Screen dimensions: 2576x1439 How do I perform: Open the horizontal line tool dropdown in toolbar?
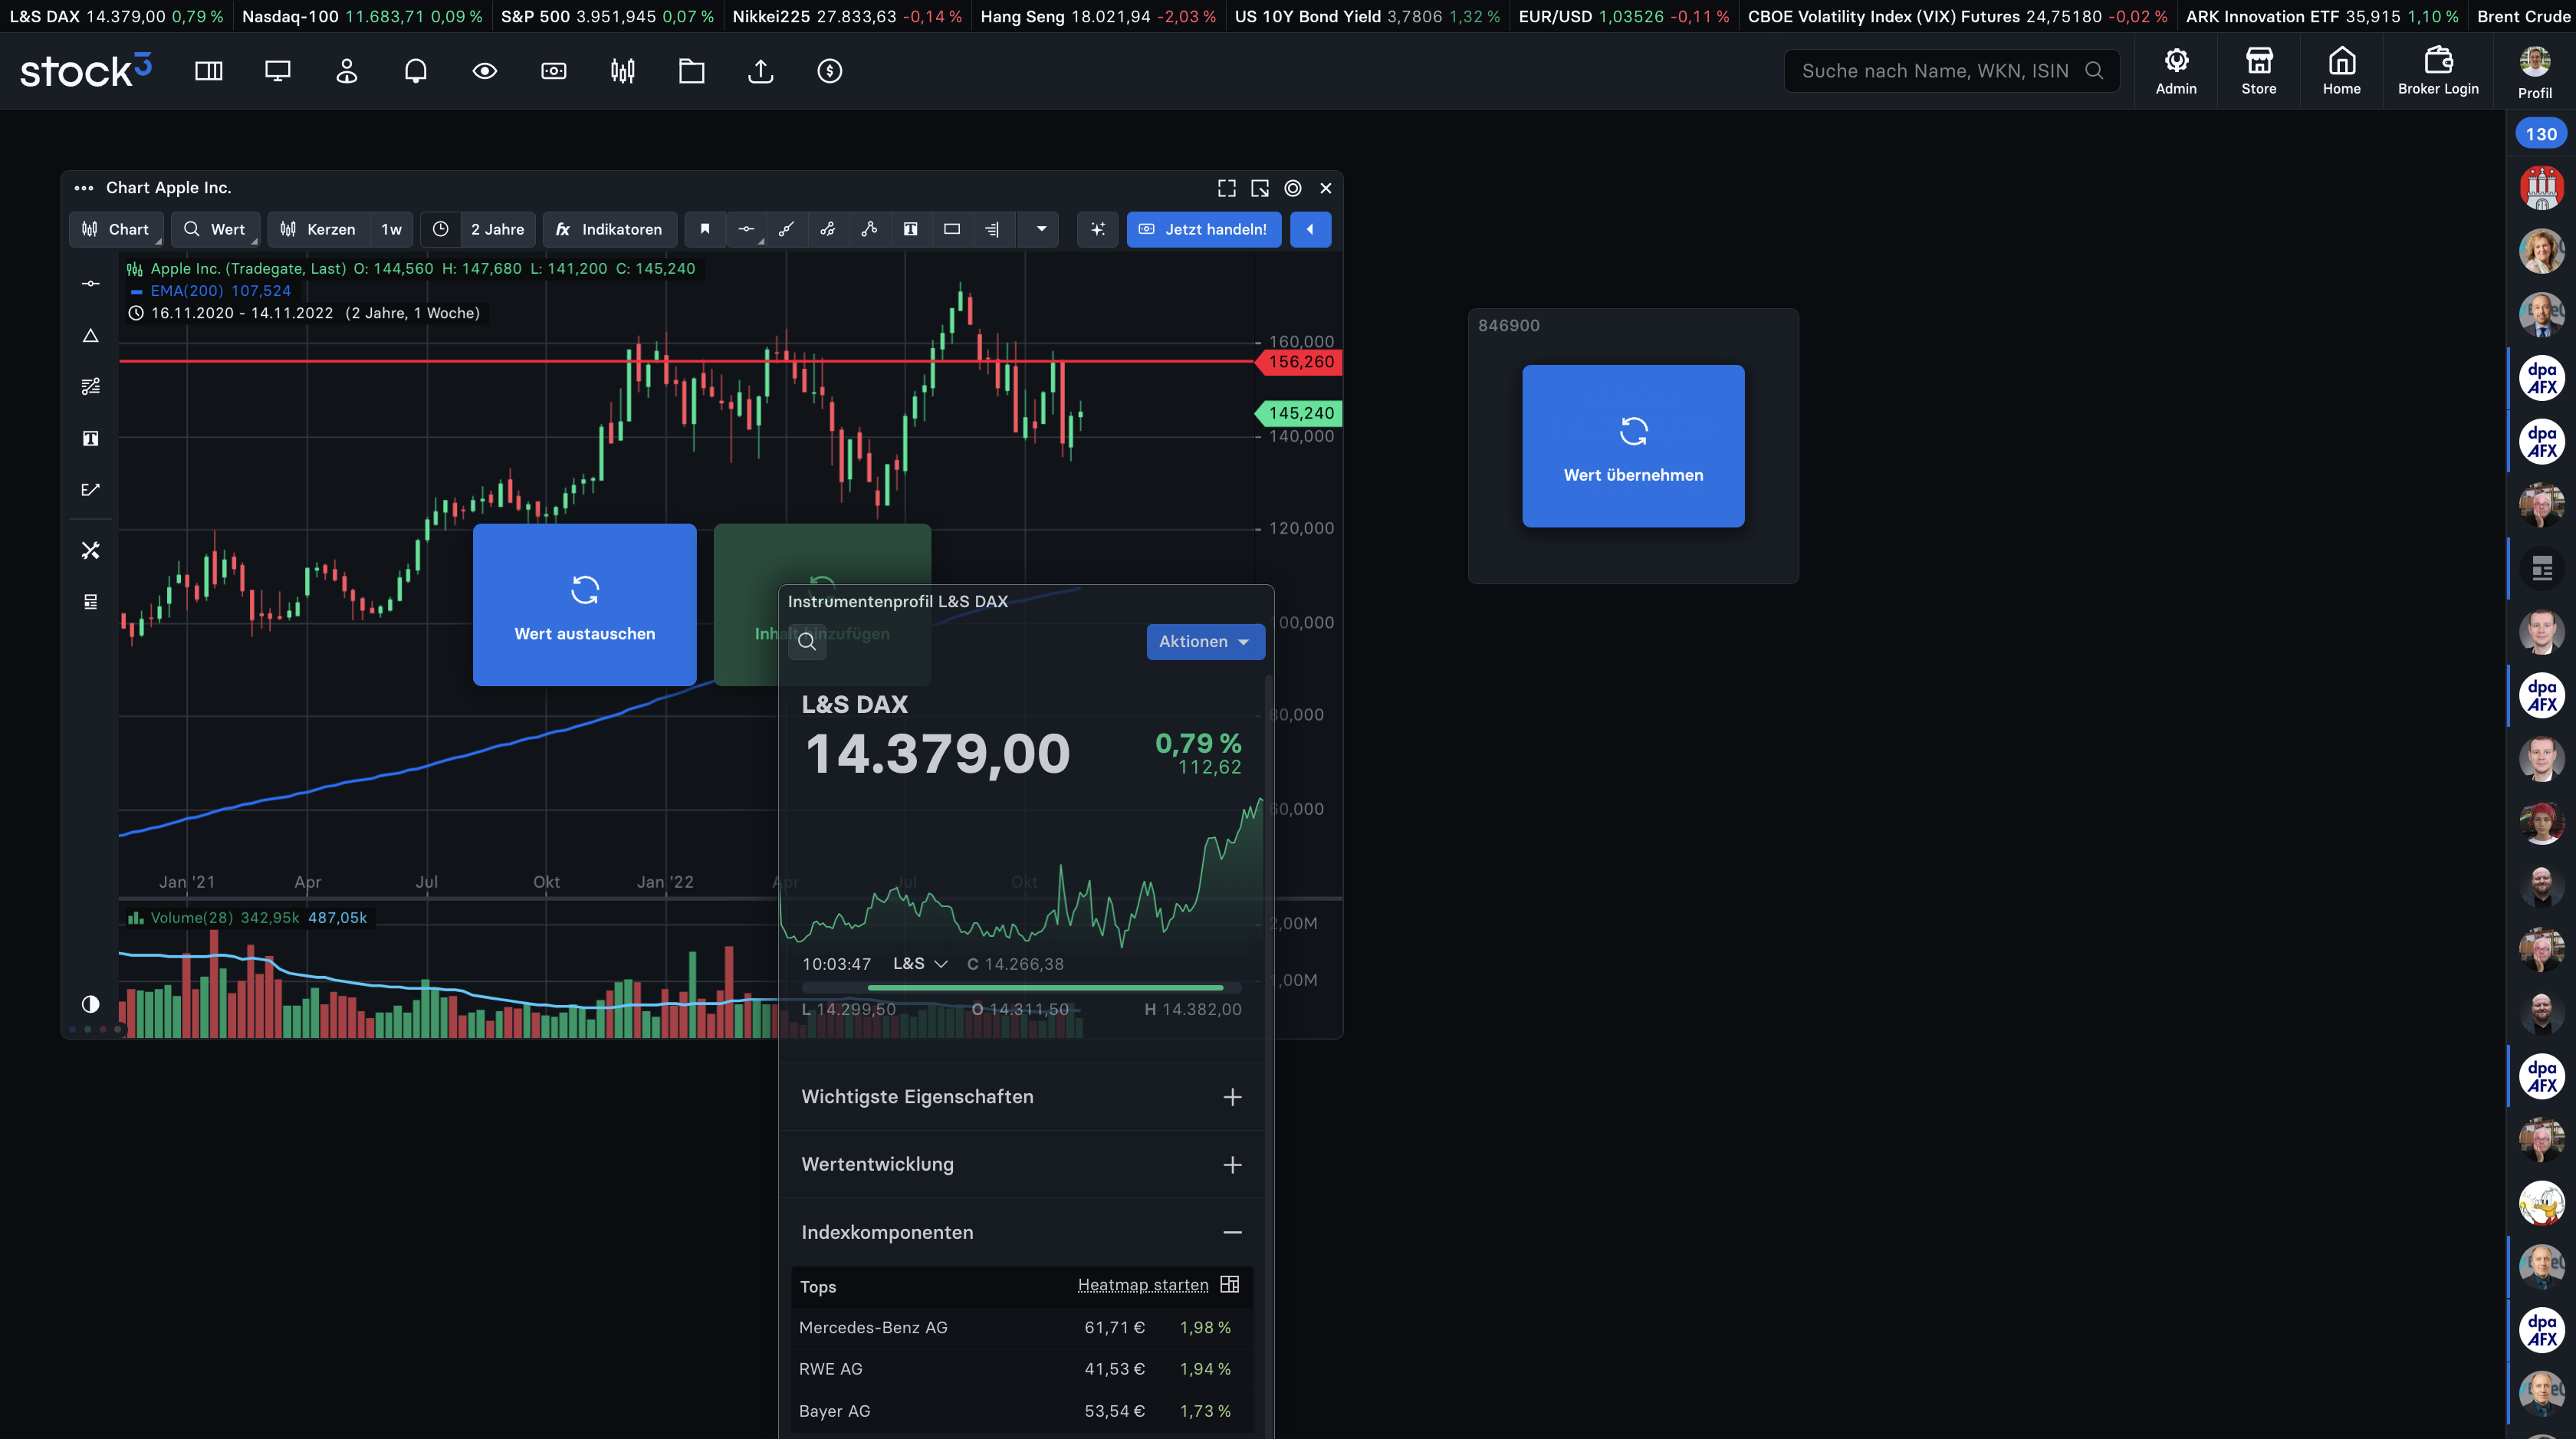point(746,229)
